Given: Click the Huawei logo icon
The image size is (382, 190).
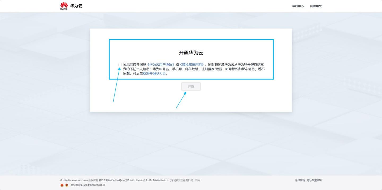Looking at the screenshot, I should [64, 6].
